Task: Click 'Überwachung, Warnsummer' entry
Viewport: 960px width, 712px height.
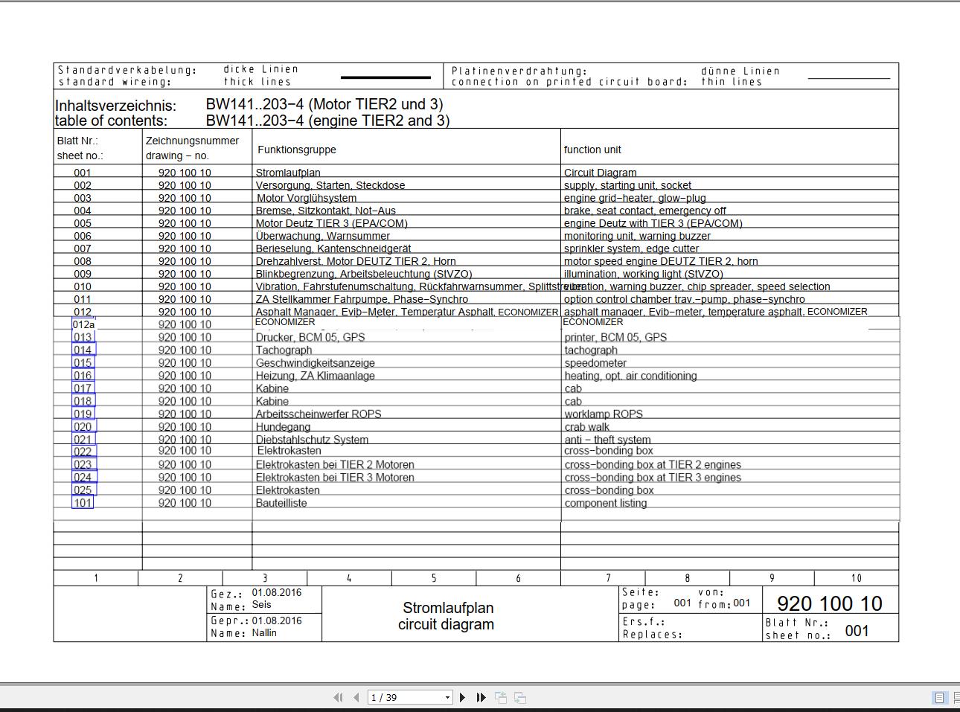Action: coord(322,236)
